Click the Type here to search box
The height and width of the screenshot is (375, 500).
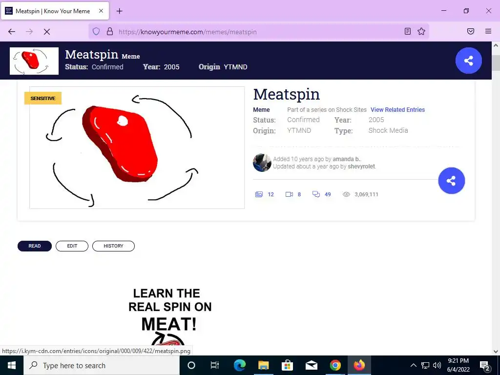(x=102, y=365)
